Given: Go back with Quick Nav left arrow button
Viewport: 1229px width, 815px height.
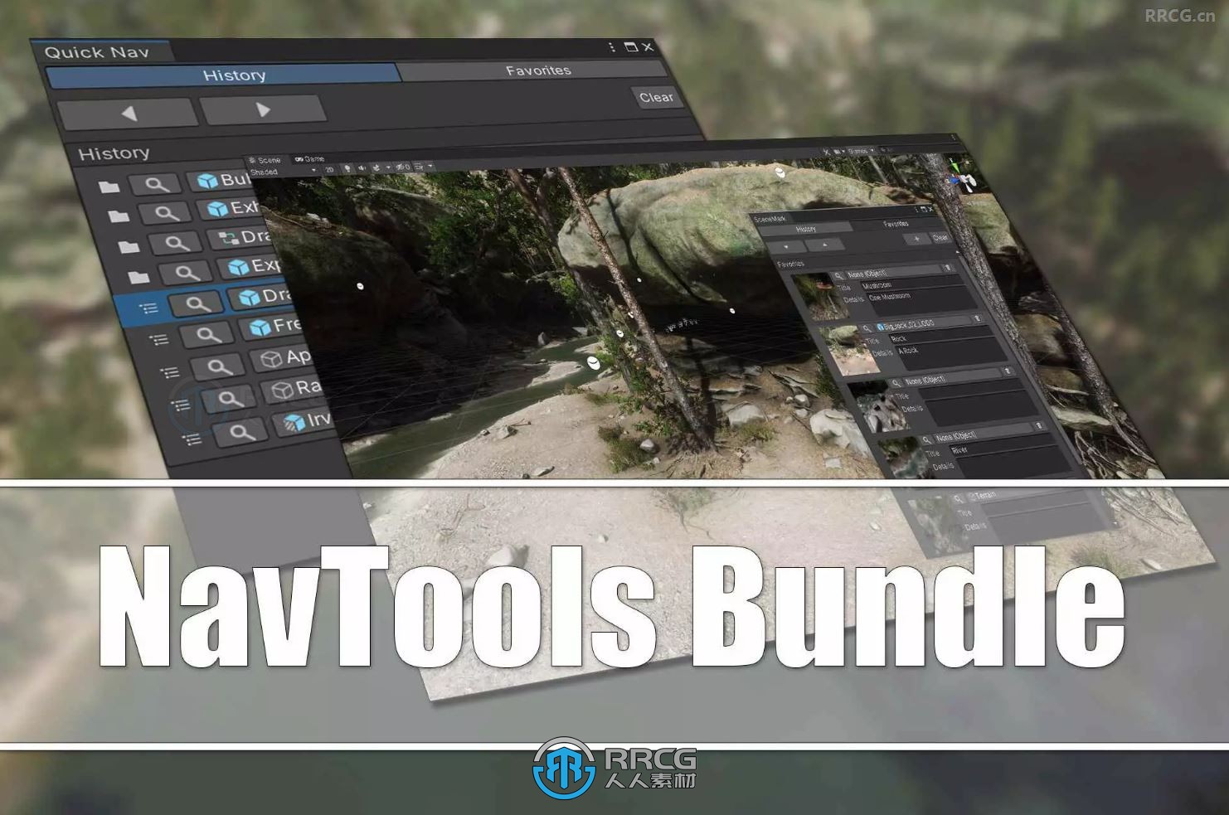Looking at the screenshot, I should coord(127,113).
